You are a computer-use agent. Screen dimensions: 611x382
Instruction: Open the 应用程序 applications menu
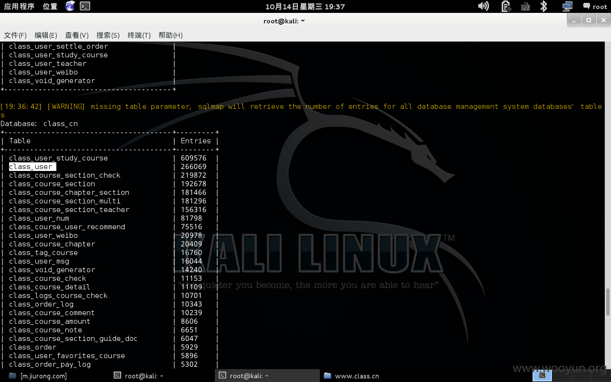point(19,6)
